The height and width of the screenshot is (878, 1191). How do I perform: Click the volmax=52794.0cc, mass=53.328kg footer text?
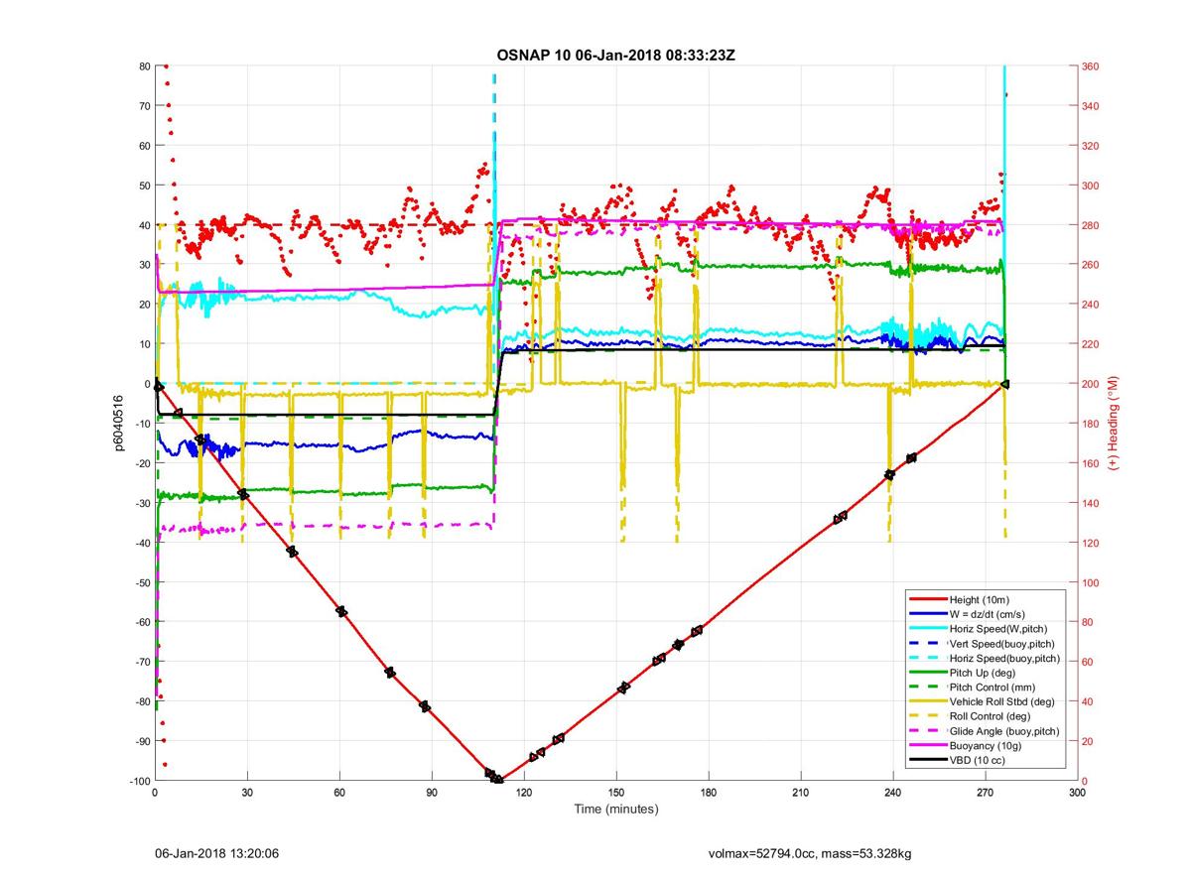(x=811, y=853)
